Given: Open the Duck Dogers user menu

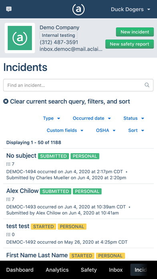Looking at the screenshot, I should click(x=131, y=9).
